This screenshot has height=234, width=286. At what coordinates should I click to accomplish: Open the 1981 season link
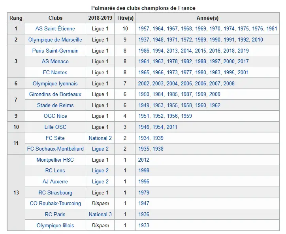272,28
